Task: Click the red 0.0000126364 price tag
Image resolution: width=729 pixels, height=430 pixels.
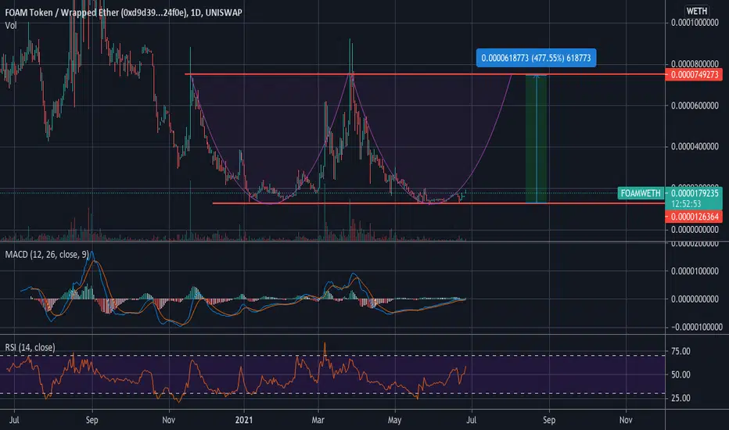Action: [694, 217]
